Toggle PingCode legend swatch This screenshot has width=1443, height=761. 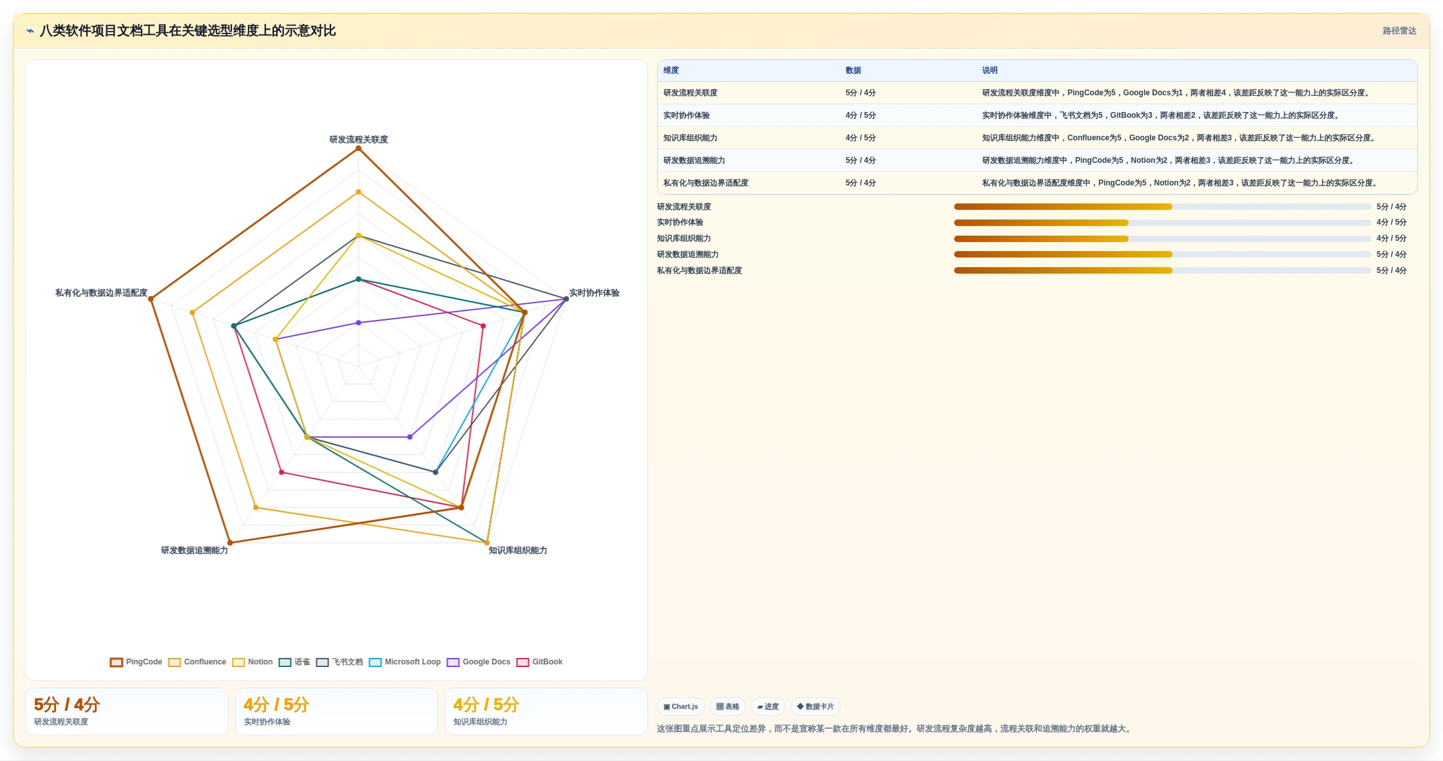pyautogui.click(x=116, y=662)
